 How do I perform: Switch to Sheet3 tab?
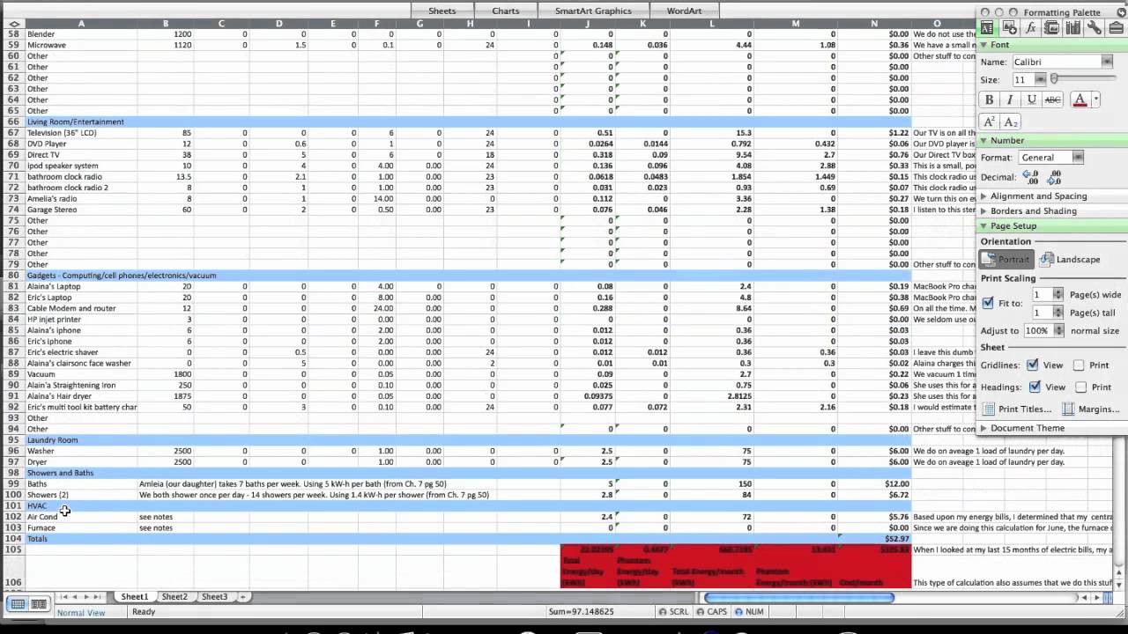pyautogui.click(x=214, y=597)
